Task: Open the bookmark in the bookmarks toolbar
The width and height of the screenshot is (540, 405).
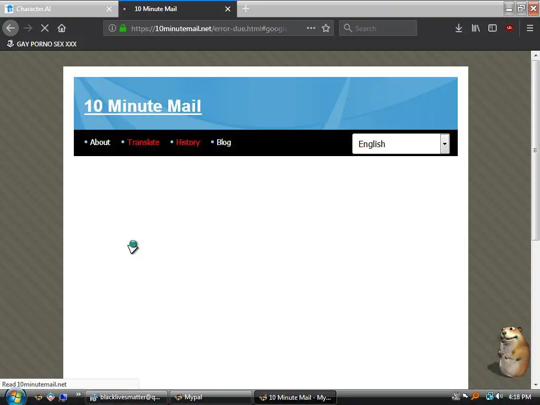Action: [42, 44]
